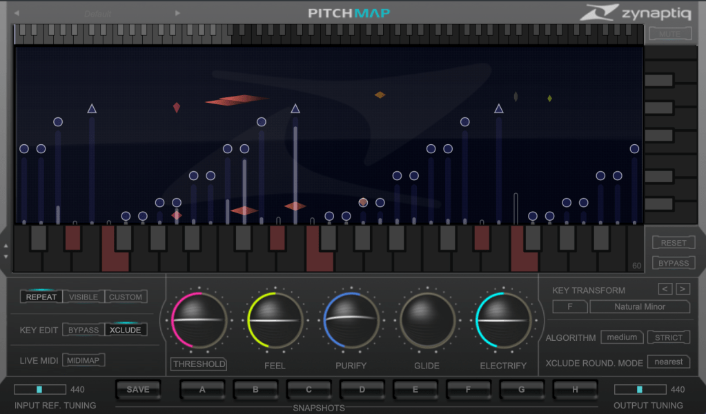Open the Xclude rounding mode nearest dropdown
The width and height of the screenshot is (706, 414).
pyautogui.click(x=669, y=362)
